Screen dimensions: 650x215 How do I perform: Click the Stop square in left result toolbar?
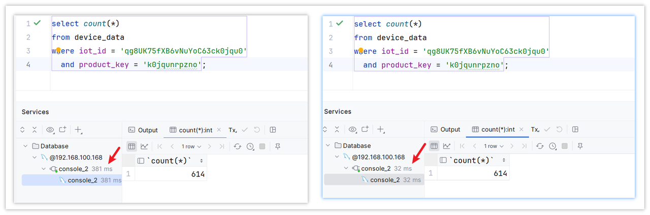point(263,146)
